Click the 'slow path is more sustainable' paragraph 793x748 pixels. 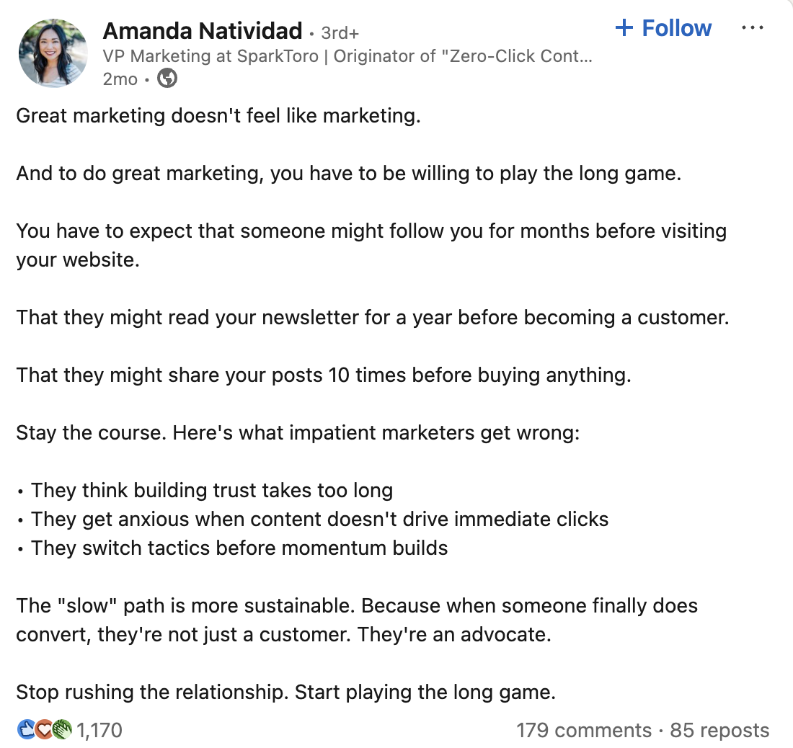[x=357, y=620]
